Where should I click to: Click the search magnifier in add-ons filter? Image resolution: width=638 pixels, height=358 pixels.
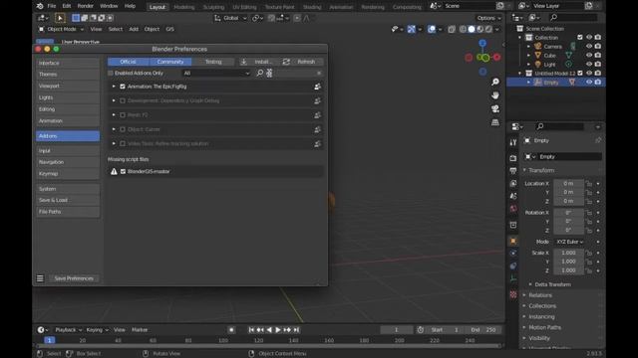(x=259, y=73)
